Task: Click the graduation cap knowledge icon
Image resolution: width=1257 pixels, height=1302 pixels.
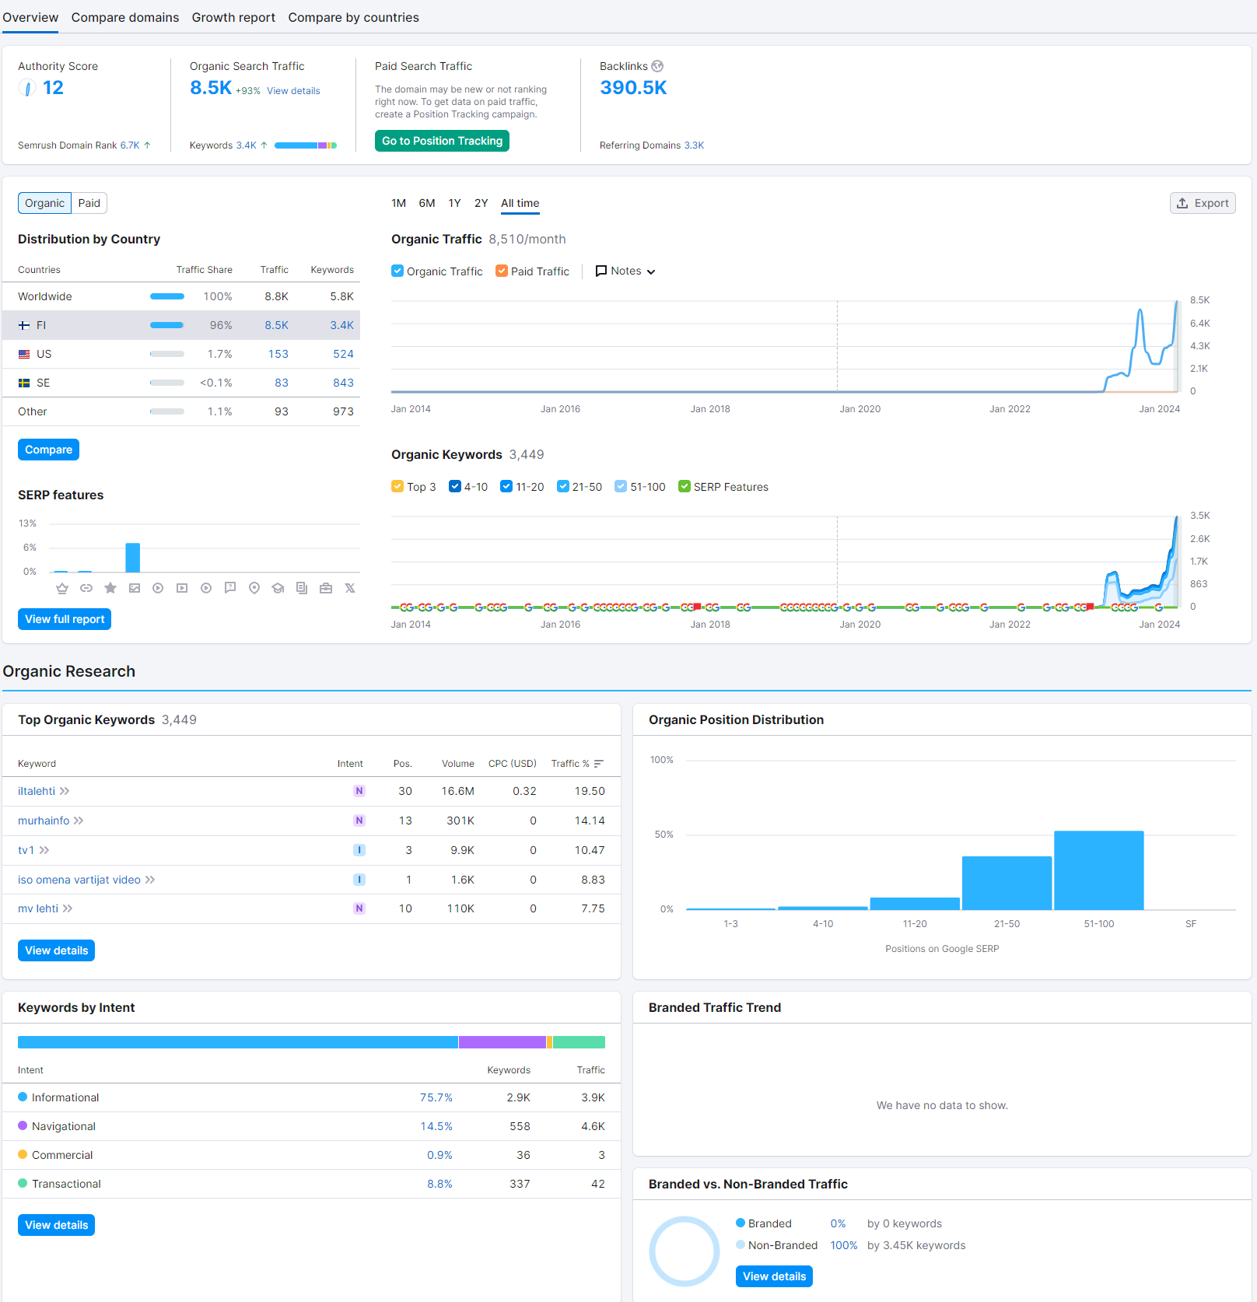Action: [x=278, y=588]
